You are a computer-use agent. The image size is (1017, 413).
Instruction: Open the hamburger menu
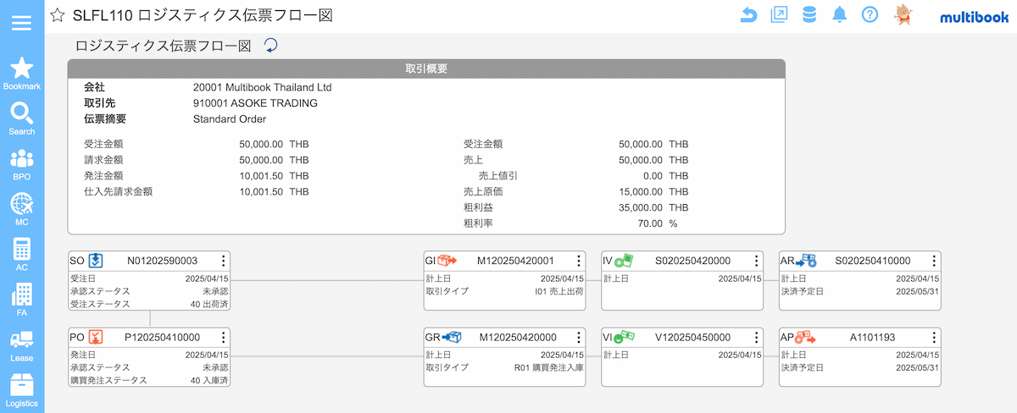[x=21, y=23]
